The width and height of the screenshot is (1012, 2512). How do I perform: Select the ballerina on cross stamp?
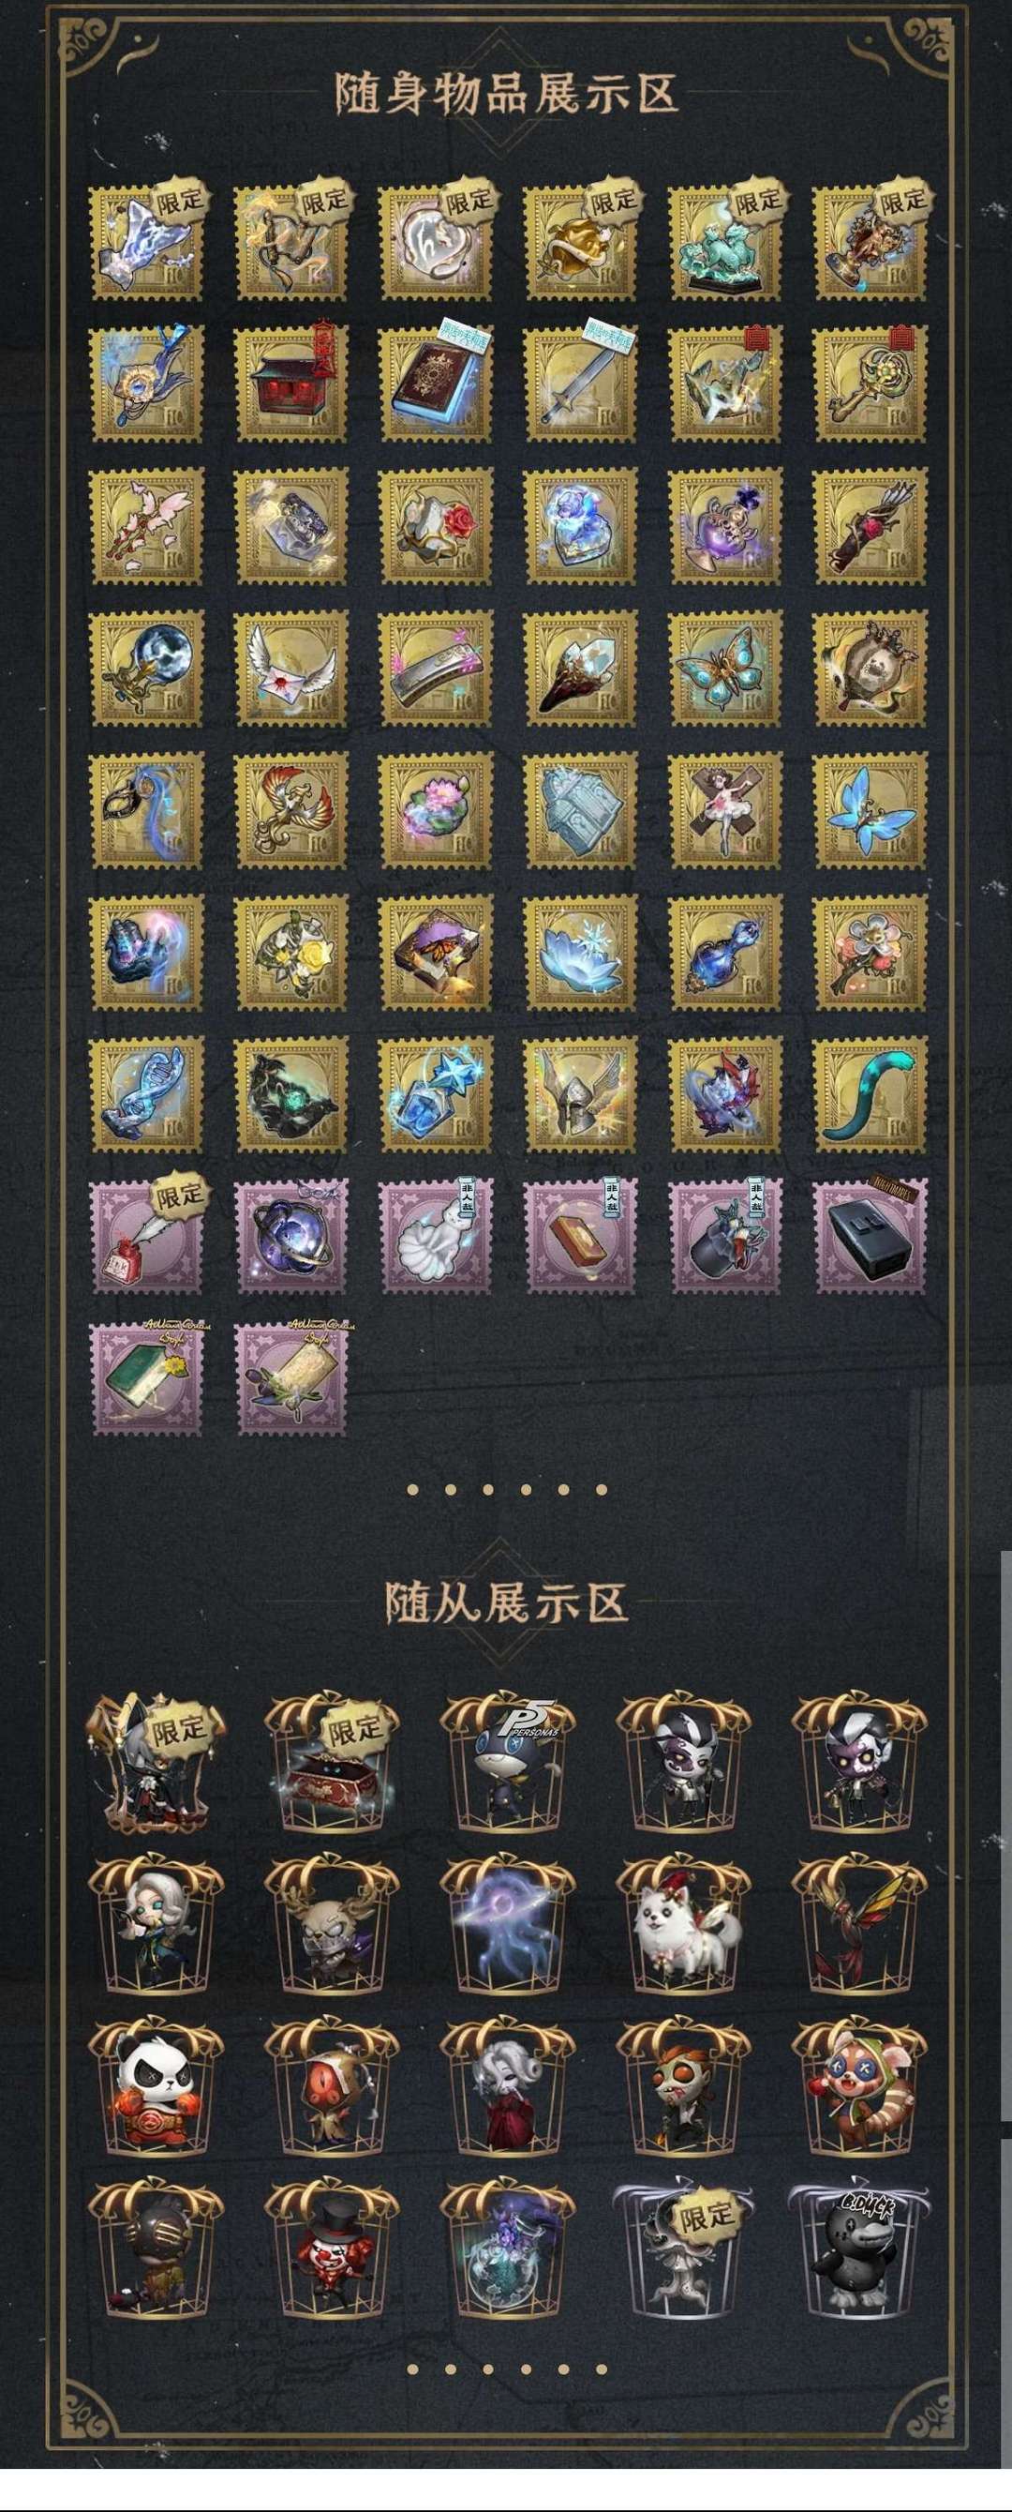[x=725, y=811]
